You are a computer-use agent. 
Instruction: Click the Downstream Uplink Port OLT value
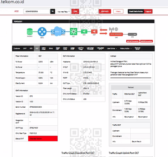point(142,110)
